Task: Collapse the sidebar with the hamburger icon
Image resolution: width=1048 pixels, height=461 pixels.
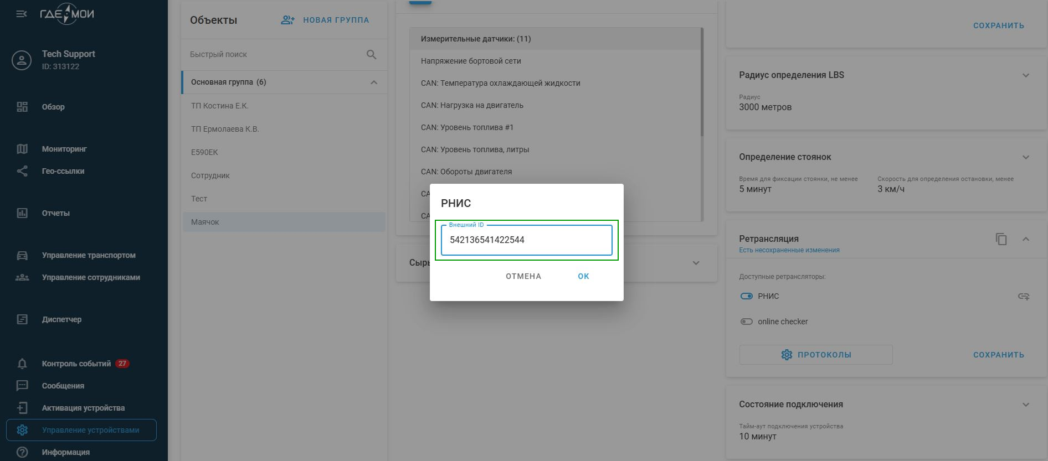Action: (22, 14)
